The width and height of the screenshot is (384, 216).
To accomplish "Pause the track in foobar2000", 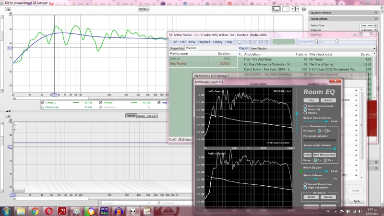I will pyautogui.click(x=250, y=42).
